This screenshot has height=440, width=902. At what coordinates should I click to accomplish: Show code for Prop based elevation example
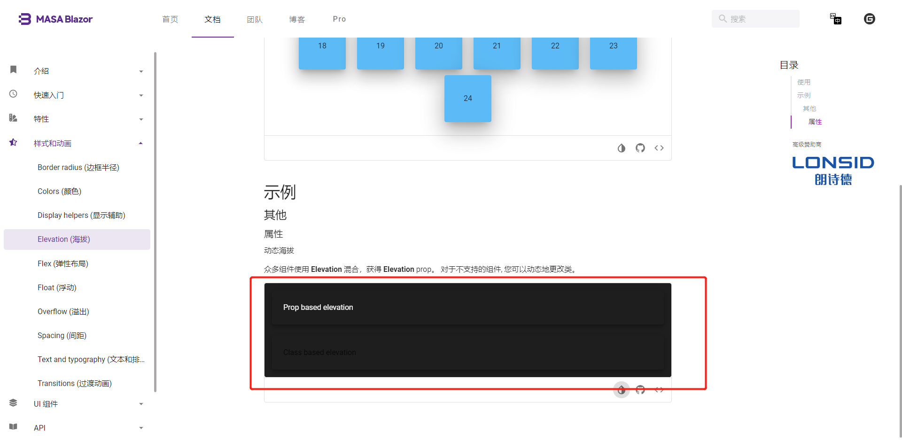(x=659, y=390)
